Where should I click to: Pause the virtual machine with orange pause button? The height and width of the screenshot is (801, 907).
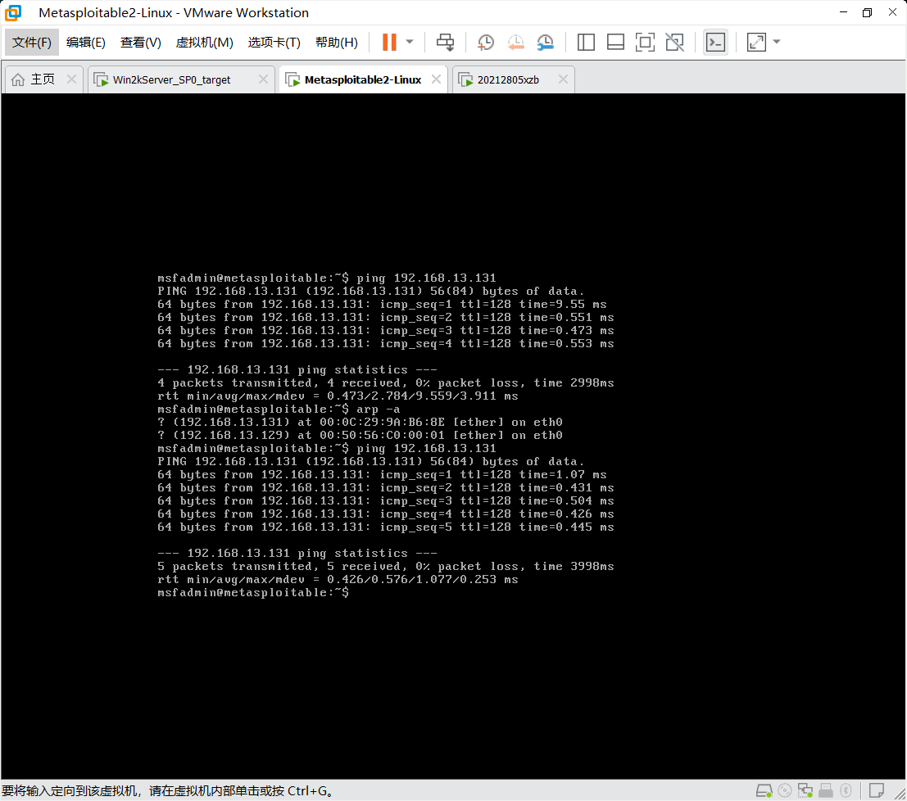(389, 43)
